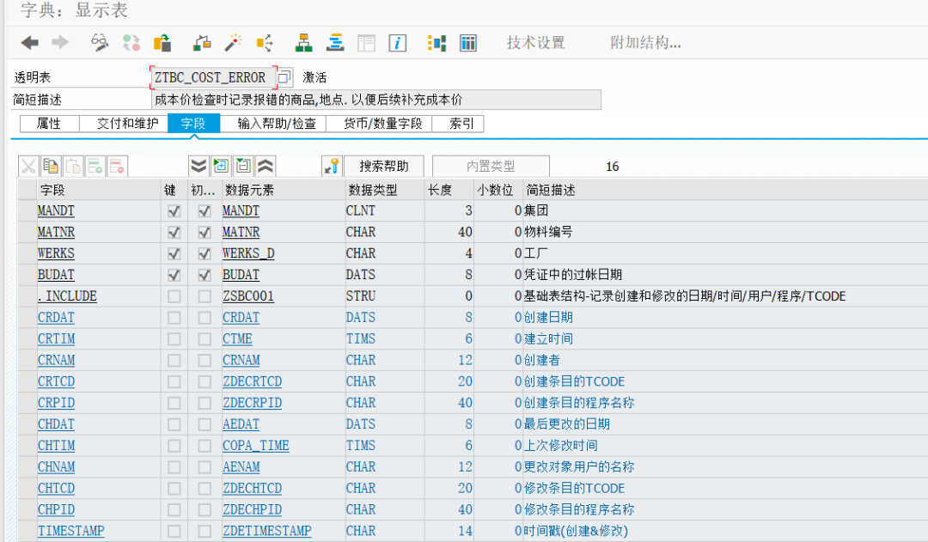Toggle key checkbox for MATNR row
This screenshot has width=928, height=542.
174,233
